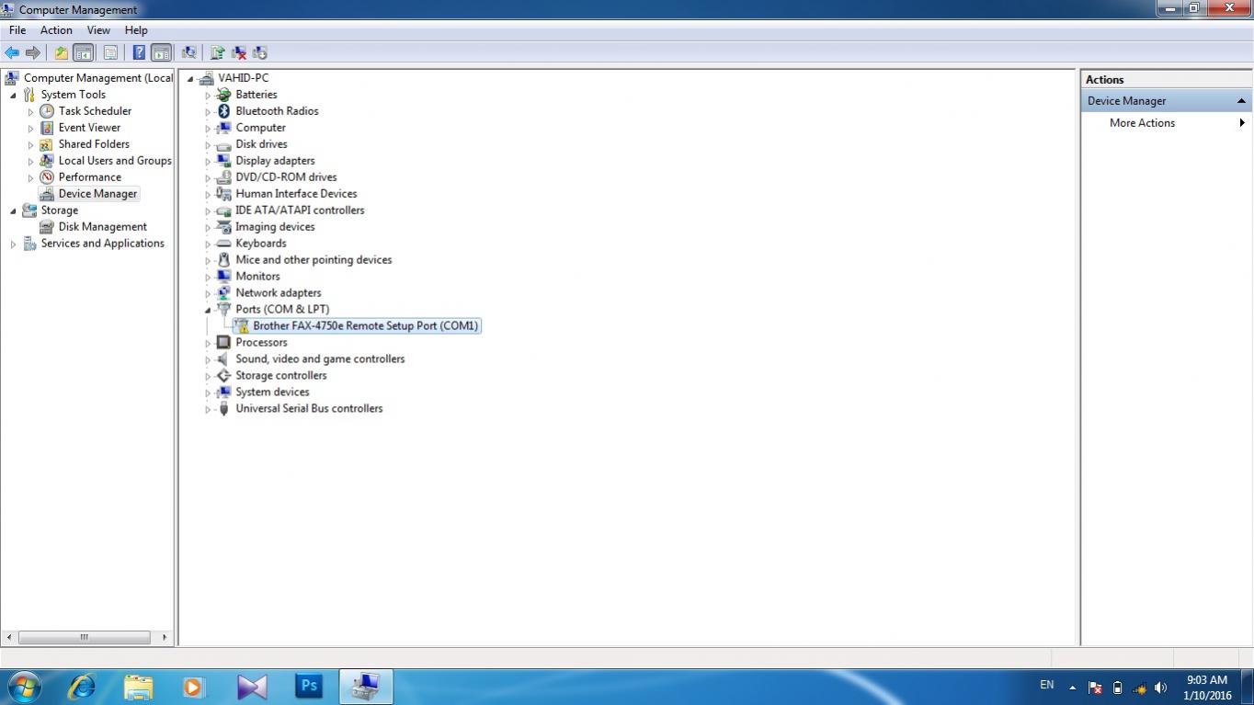Click Scan for hardware changes icon
The width and height of the screenshot is (1254, 705).
click(189, 53)
